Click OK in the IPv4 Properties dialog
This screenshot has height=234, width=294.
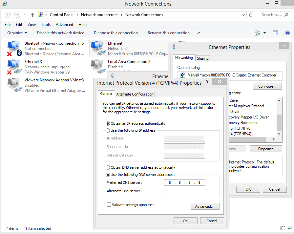click(185, 221)
